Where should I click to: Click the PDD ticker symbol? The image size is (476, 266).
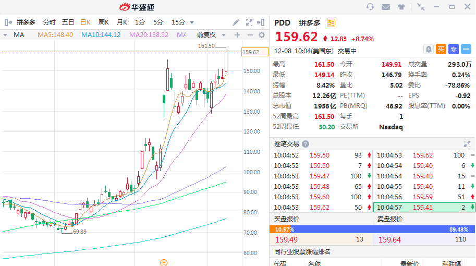282,23
